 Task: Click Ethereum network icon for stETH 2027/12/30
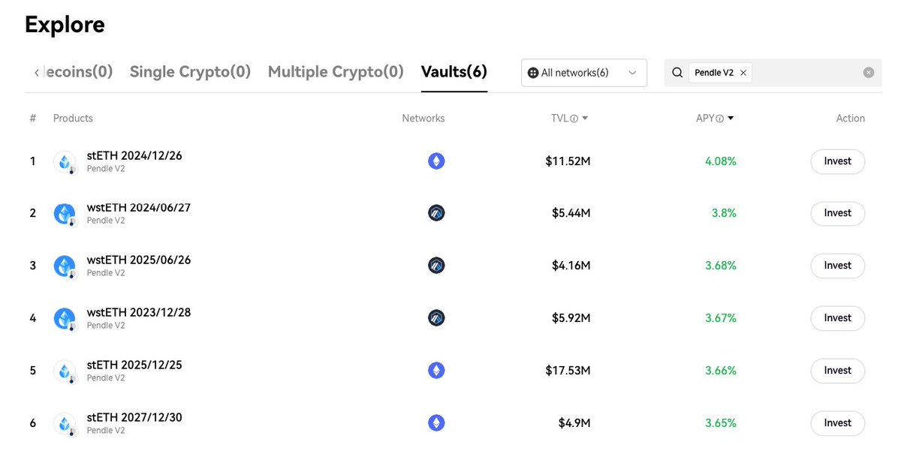436,423
